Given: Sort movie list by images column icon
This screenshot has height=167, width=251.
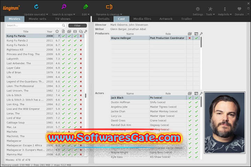Looking at the screenshot, I should coord(69,31).
